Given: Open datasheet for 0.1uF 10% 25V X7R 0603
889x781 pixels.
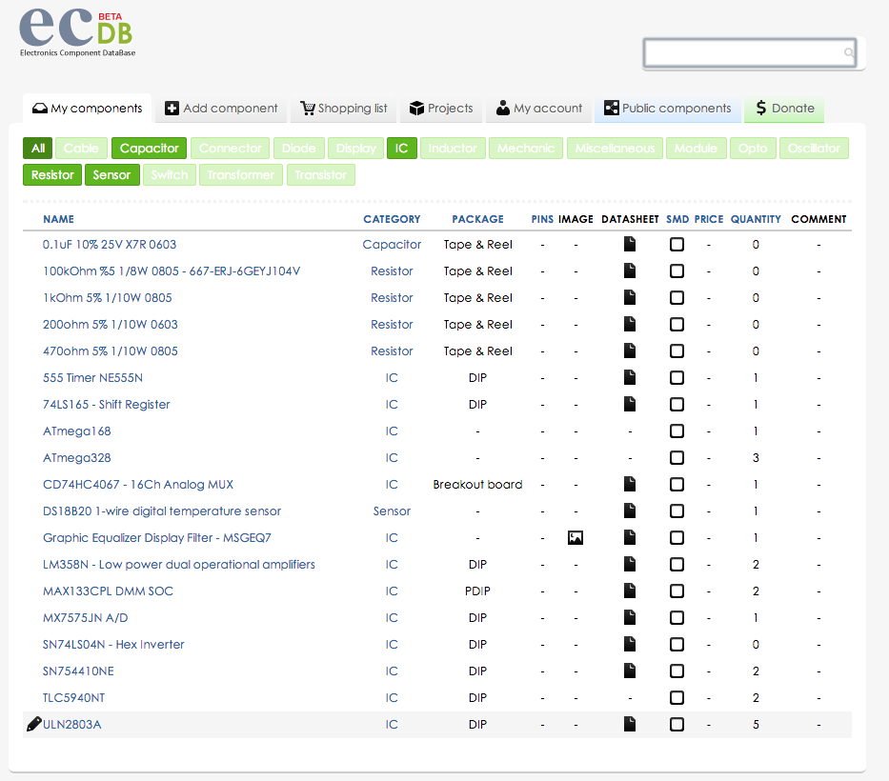Looking at the screenshot, I should click(629, 244).
